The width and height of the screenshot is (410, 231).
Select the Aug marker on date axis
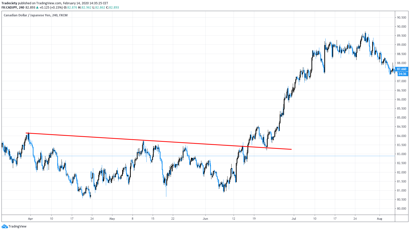[x=380, y=219]
